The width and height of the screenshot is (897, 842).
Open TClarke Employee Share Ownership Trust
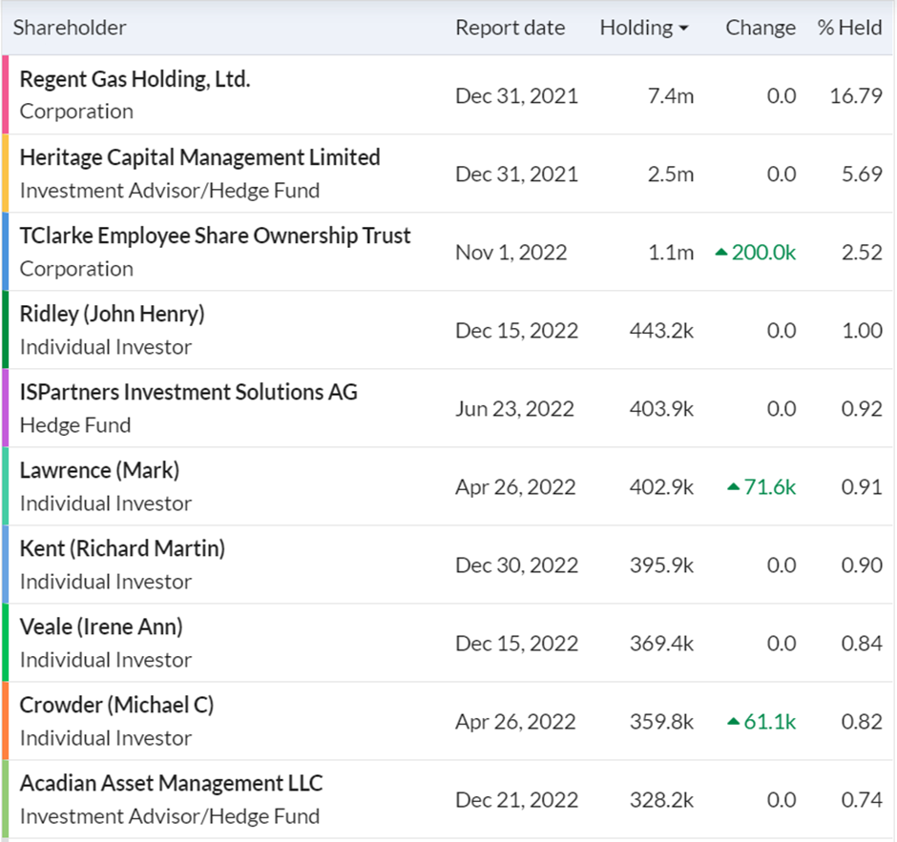tap(215, 236)
